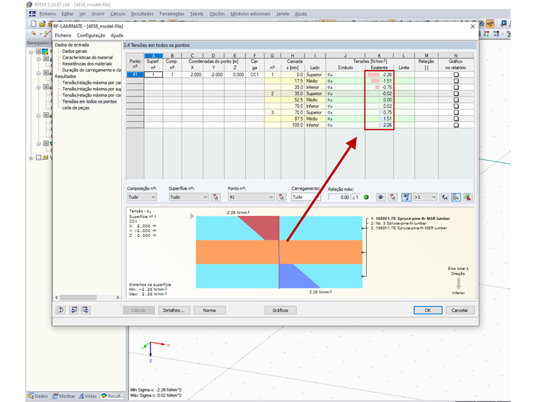This screenshot has width=536, height=402.
Task: Click the colored X Y Z axis triad in RFEM viewport
Action: (x=154, y=351)
